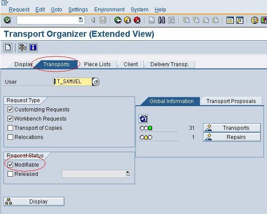This screenshot has width=267, height=214.
Task: Open the Environment menu
Action: click(110, 10)
